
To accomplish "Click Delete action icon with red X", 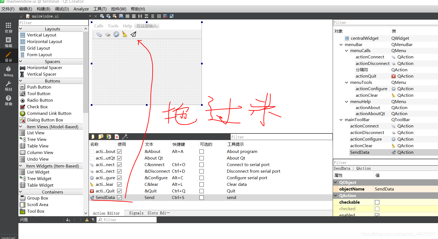I will (117, 136).
